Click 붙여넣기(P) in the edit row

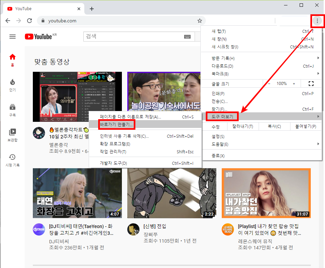point(306,126)
